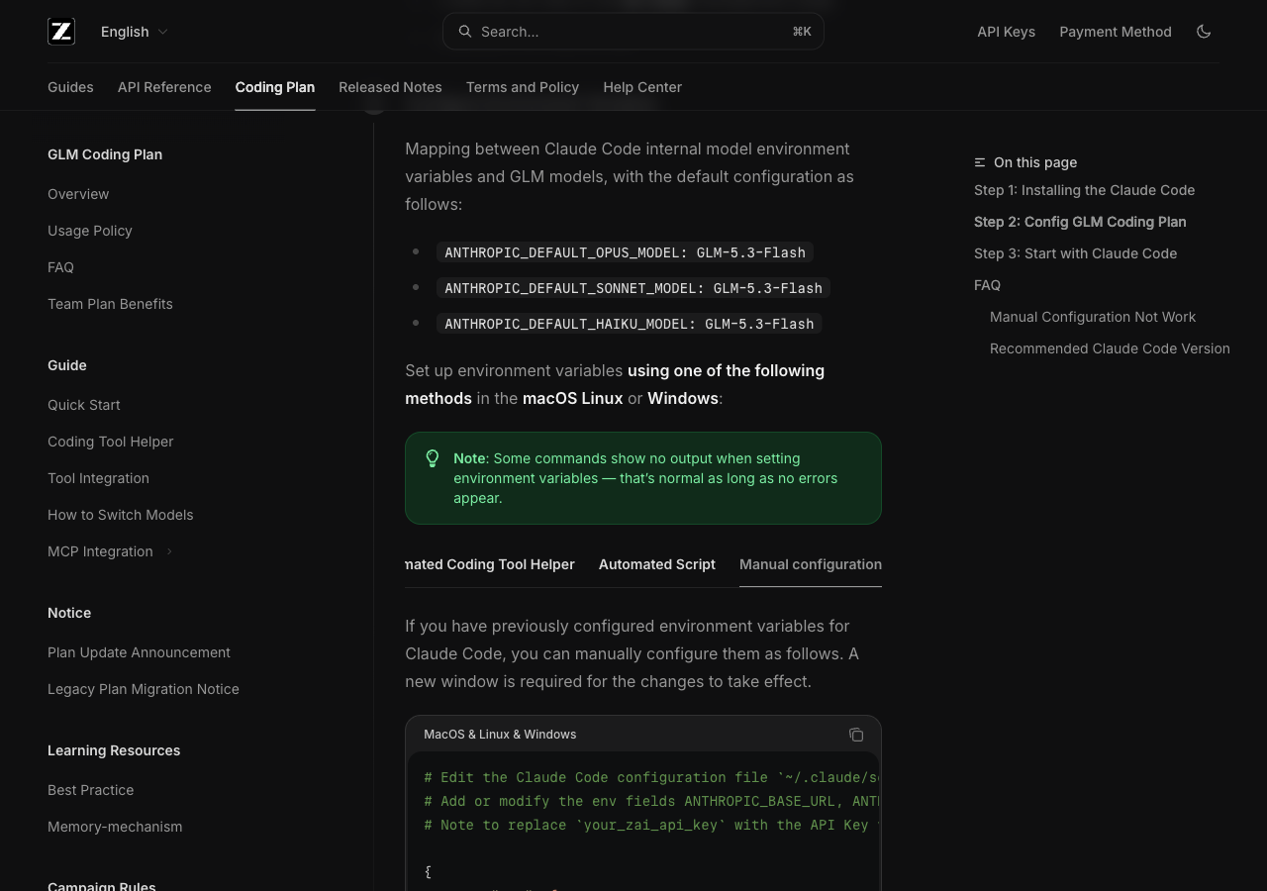Click the On this page list icon

[980, 162]
